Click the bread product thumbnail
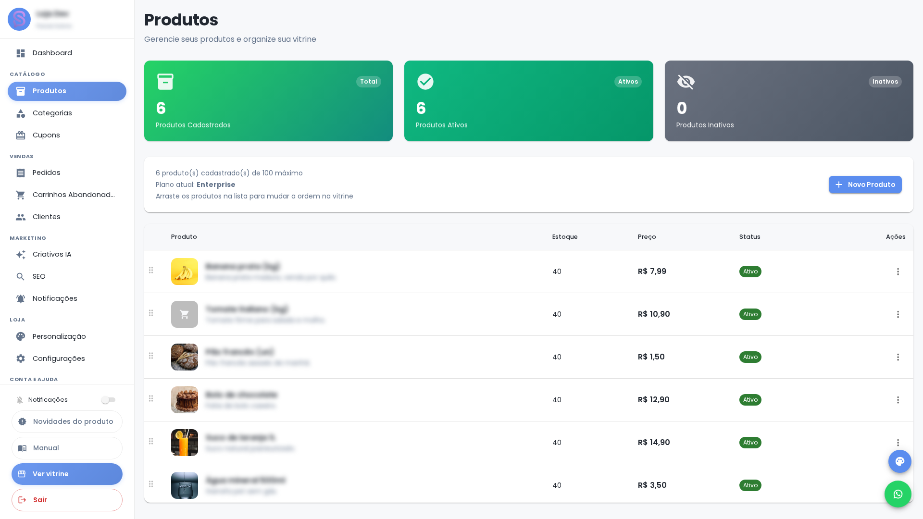Image resolution: width=923 pixels, height=519 pixels. tap(185, 357)
